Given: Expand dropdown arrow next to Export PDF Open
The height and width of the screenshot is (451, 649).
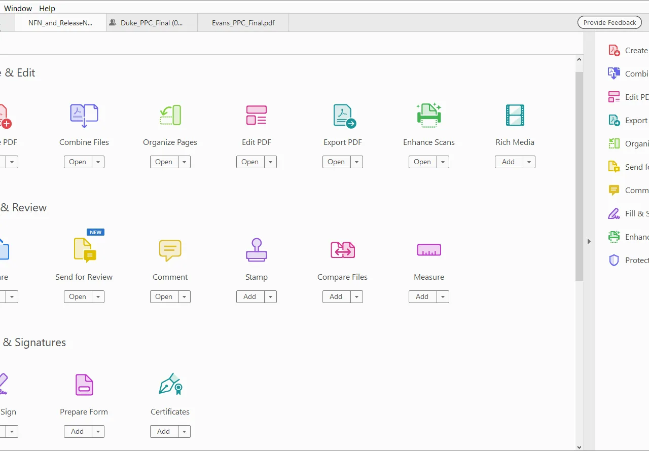Looking at the screenshot, I should point(357,162).
